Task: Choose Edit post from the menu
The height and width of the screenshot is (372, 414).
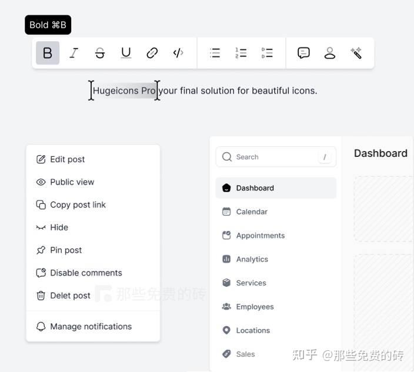Action: (x=93, y=159)
